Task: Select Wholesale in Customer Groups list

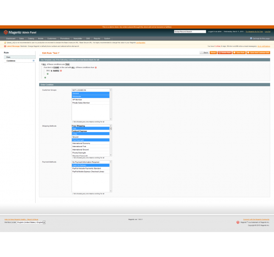Action: coord(91,96)
